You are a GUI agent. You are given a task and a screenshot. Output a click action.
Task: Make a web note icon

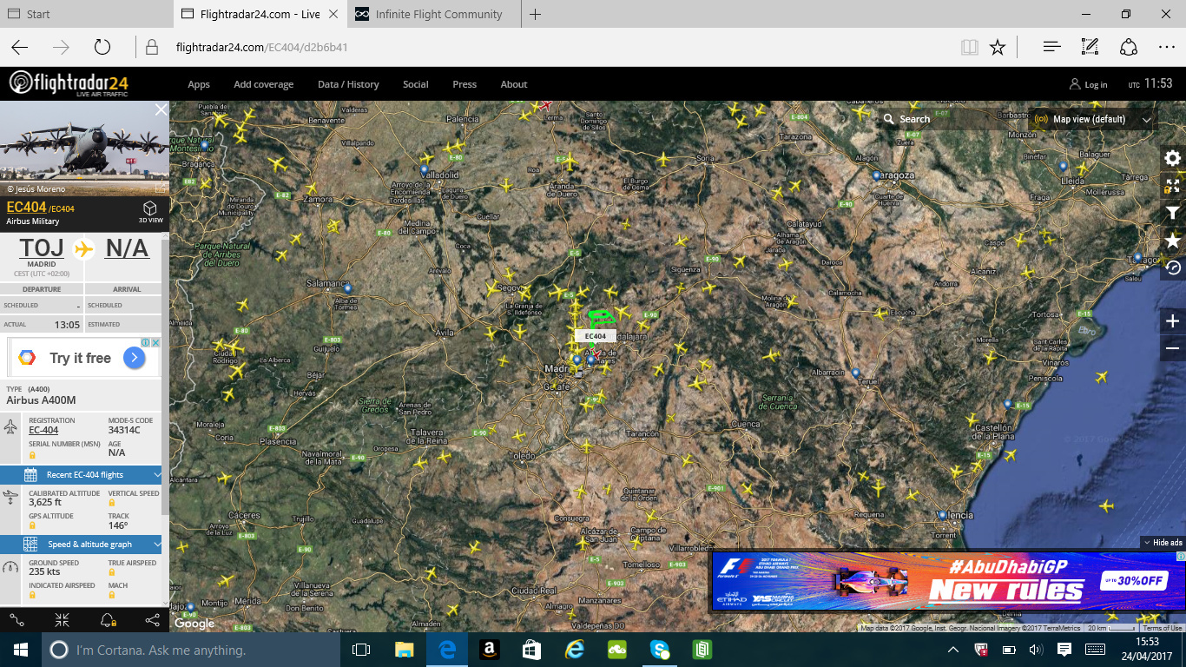click(x=1090, y=47)
